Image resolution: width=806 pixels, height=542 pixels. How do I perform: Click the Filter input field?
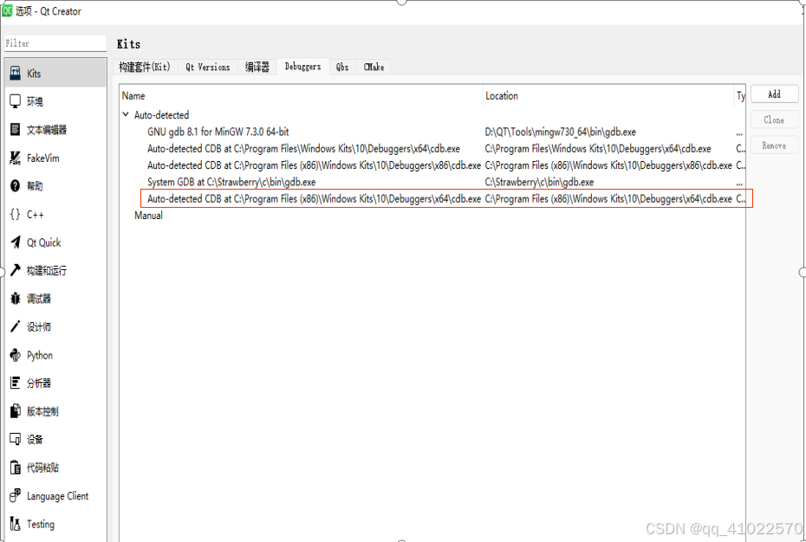pyautogui.click(x=52, y=42)
